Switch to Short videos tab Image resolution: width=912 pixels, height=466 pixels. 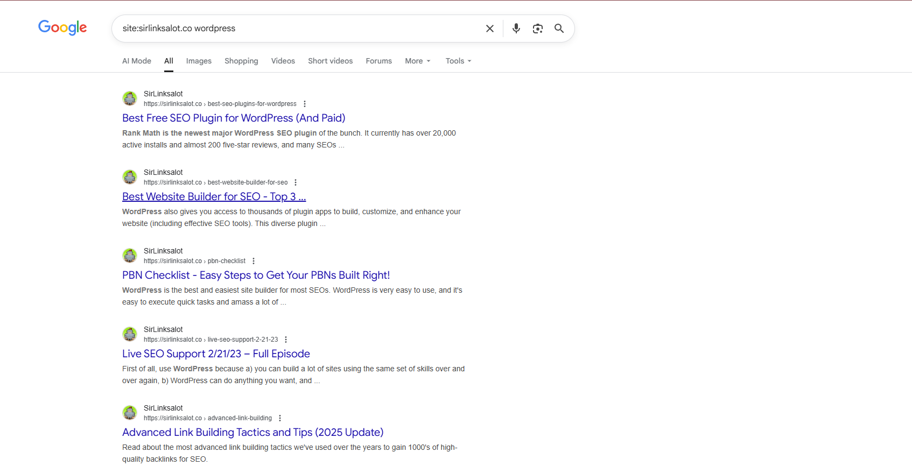tap(331, 61)
